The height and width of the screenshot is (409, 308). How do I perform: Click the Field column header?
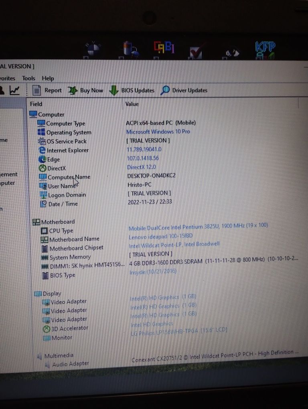click(x=36, y=104)
